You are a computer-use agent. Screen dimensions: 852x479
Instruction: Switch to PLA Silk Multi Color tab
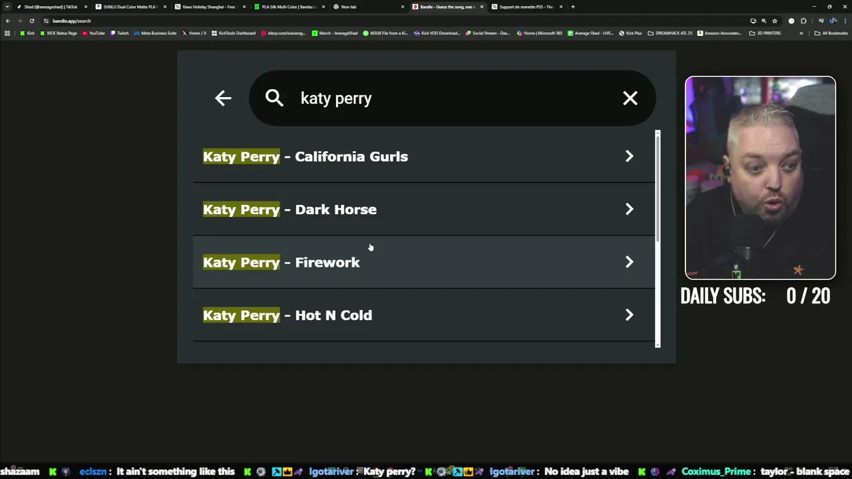pyautogui.click(x=290, y=7)
